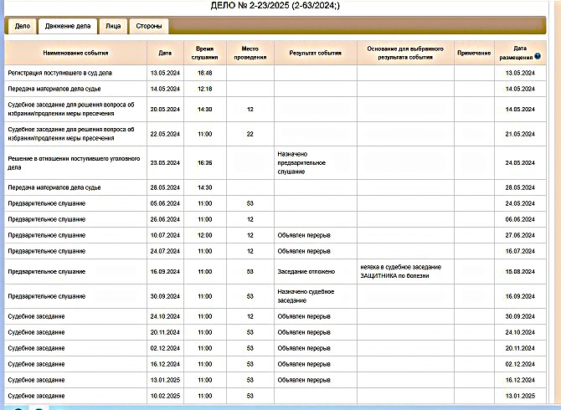Go to the Стороны tab

[148, 27]
